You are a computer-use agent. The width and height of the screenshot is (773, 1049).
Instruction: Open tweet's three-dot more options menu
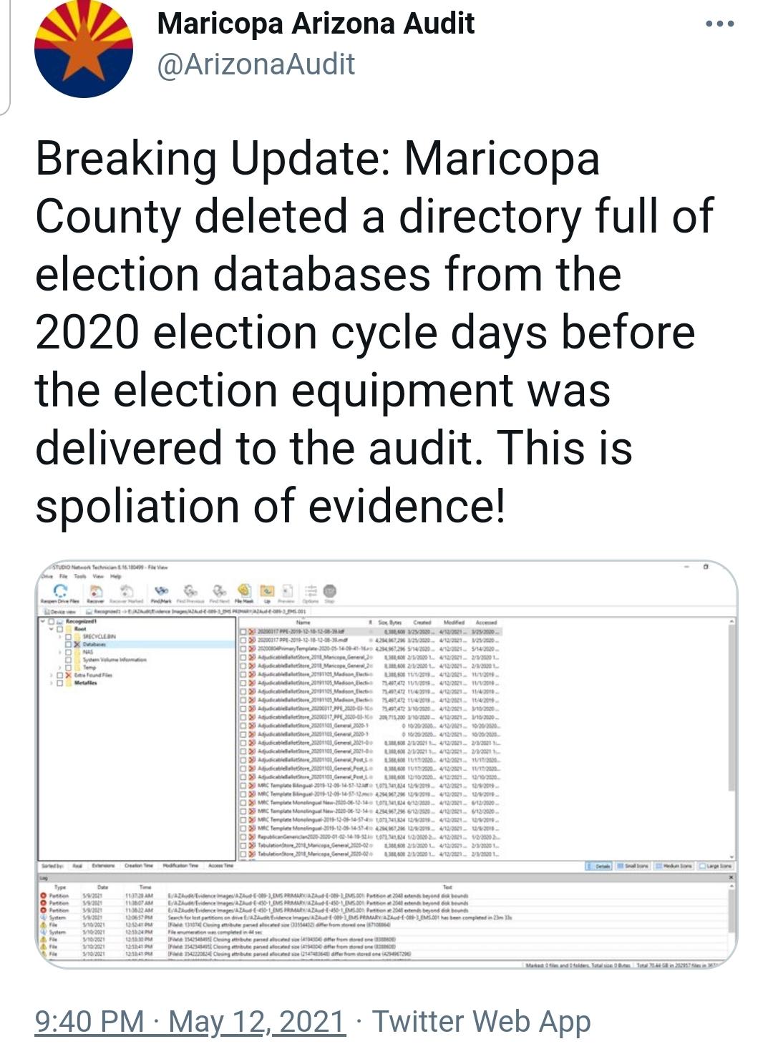(x=720, y=24)
